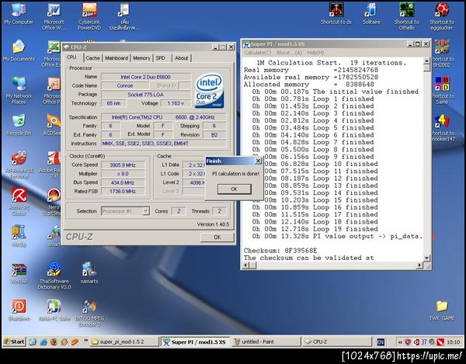Image resolution: width=466 pixels, height=364 pixels.
Task: Open the My Computer icon
Action: (x=19, y=10)
